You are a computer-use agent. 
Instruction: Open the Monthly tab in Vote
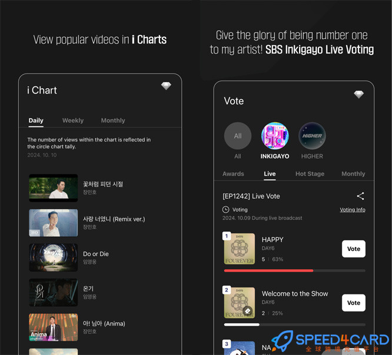pos(353,174)
